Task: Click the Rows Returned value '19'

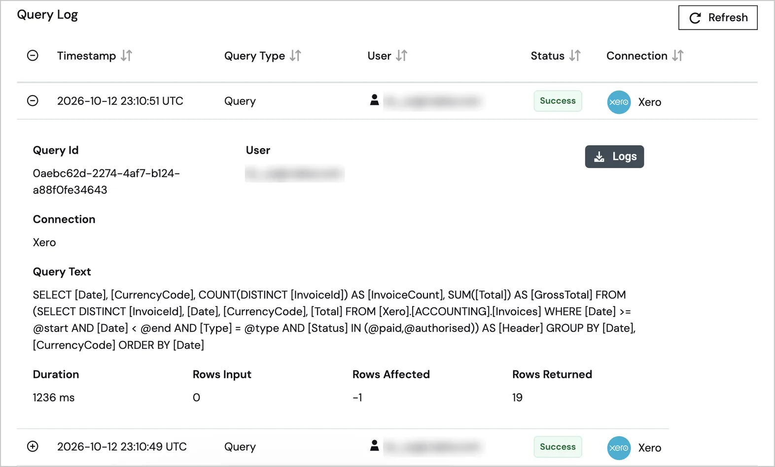Action: (517, 398)
